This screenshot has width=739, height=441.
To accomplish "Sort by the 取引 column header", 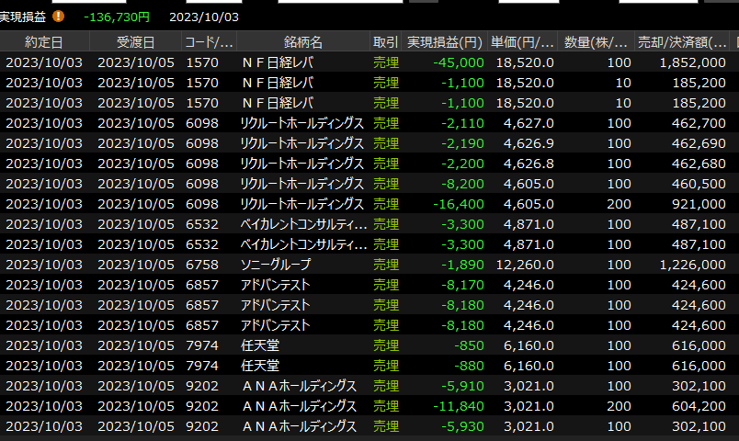I will pos(386,42).
